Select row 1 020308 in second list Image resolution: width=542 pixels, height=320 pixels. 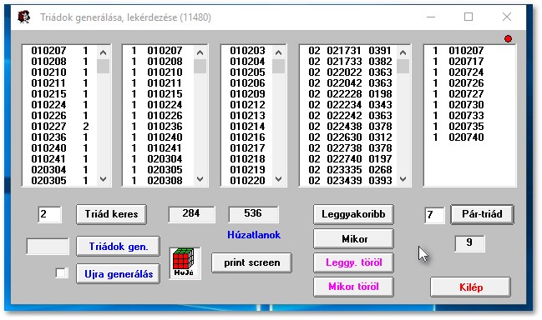[x=159, y=181]
